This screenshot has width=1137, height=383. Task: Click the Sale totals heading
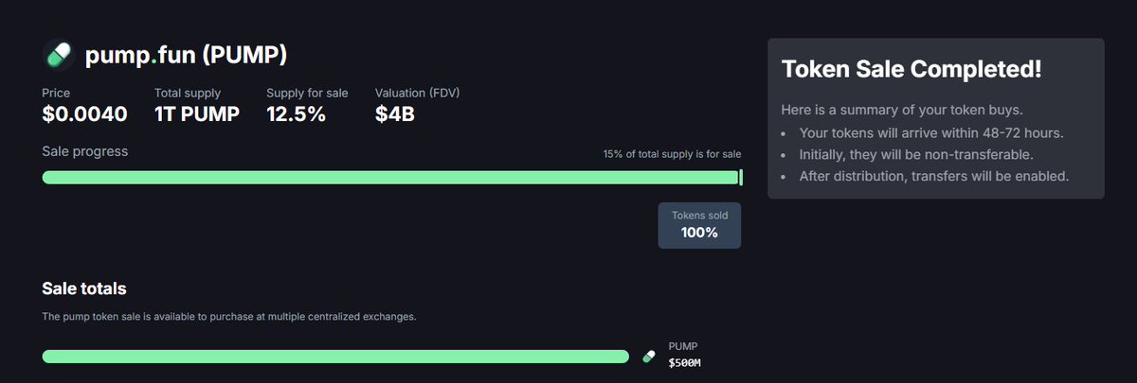point(84,288)
